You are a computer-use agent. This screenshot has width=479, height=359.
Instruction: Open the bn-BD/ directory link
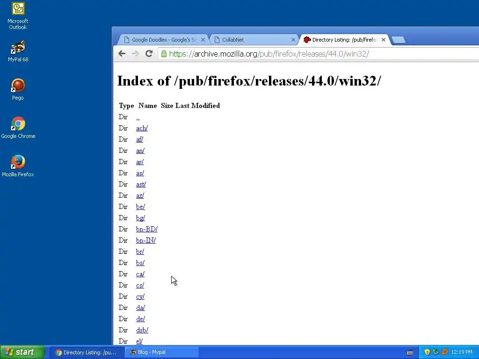tap(146, 229)
